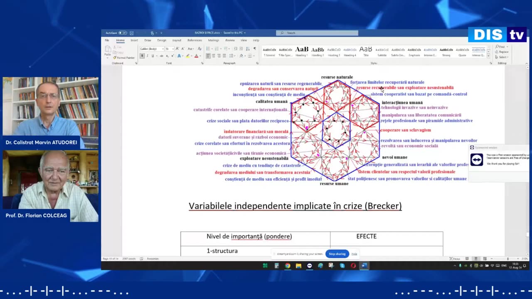Apply red font color
The width and height of the screenshot is (532, 299).
pyautogui.click(x=196, y=56)
